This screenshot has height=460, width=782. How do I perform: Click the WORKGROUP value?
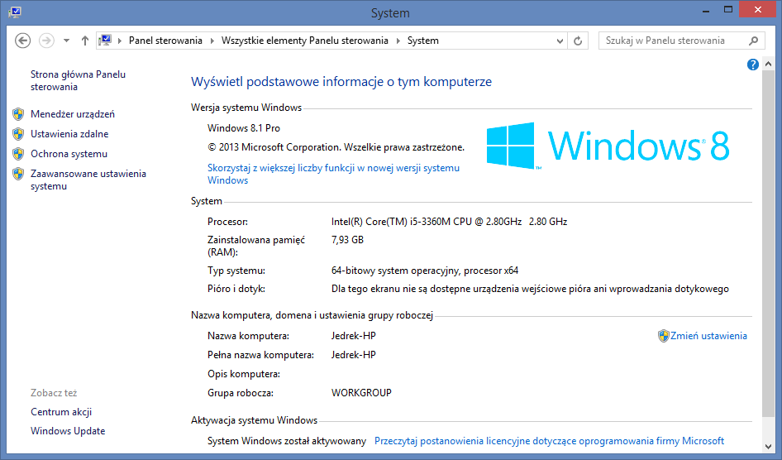click(x=361, y=393)
